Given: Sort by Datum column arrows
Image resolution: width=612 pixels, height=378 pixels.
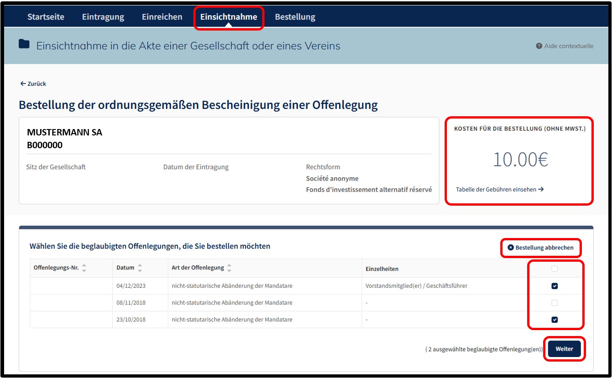Looking at the screenshot, I should (140, 268).
